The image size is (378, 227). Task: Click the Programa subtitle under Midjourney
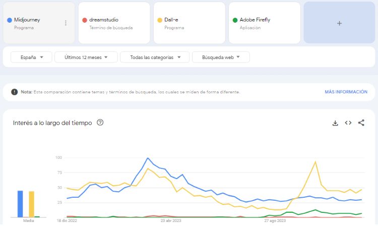pos(24,28)
